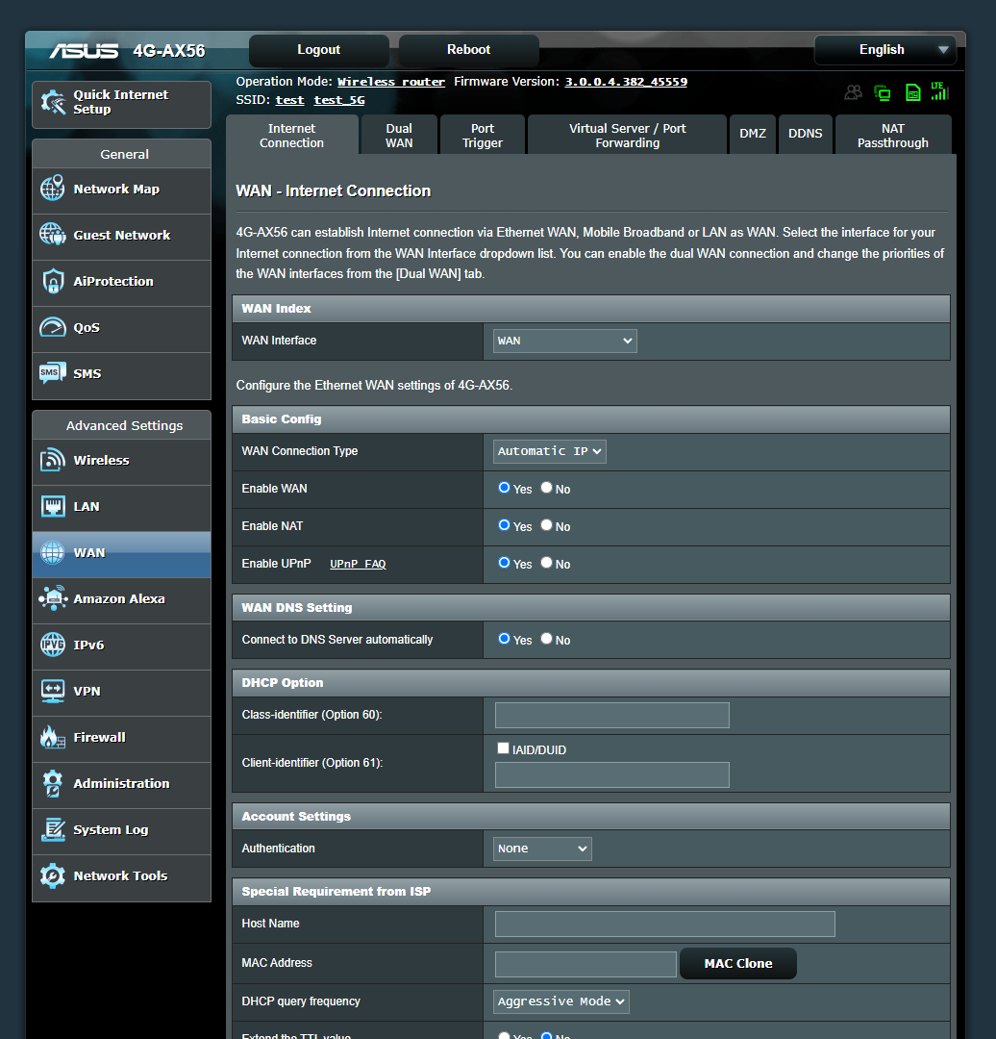Click the Class-identifier (Option 60) field
Viewport: 996px width, 1039px height.
pos(611,716)
